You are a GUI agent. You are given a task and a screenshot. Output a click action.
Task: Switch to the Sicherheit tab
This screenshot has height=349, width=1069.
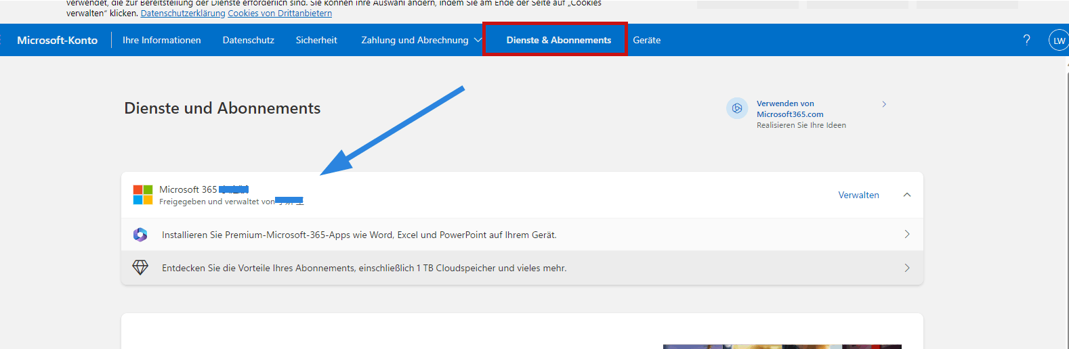(x=316, y=40)
